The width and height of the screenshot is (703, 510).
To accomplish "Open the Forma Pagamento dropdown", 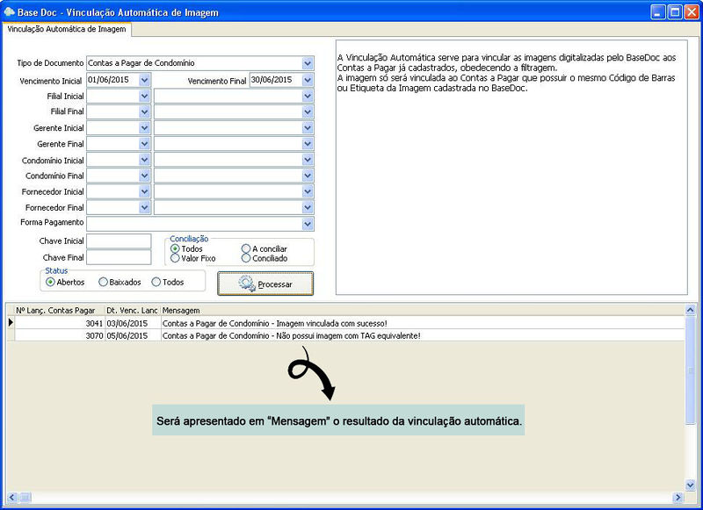I will click(307, 224).
